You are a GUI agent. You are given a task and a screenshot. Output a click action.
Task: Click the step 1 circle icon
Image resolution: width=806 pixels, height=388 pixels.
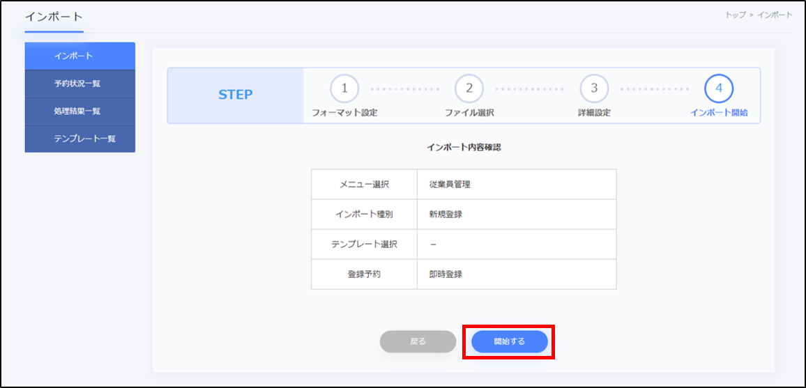click(x=344, y=88)
